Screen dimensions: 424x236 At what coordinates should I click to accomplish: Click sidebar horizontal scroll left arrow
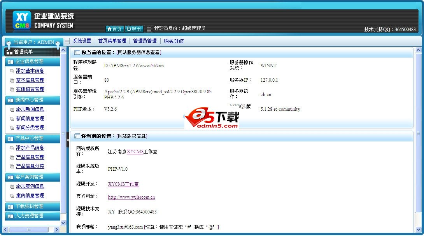(5, 229)
